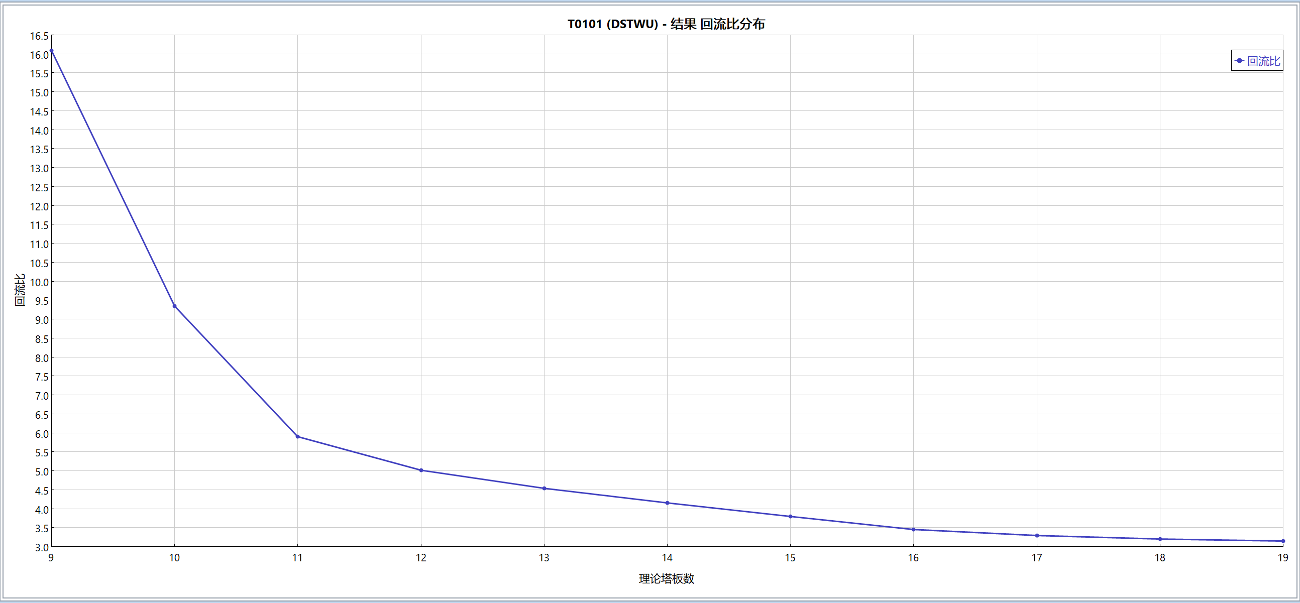This screenshot has width=1300, height=603.
Task: Click the data point at stage 11
Action: [298, 436]
